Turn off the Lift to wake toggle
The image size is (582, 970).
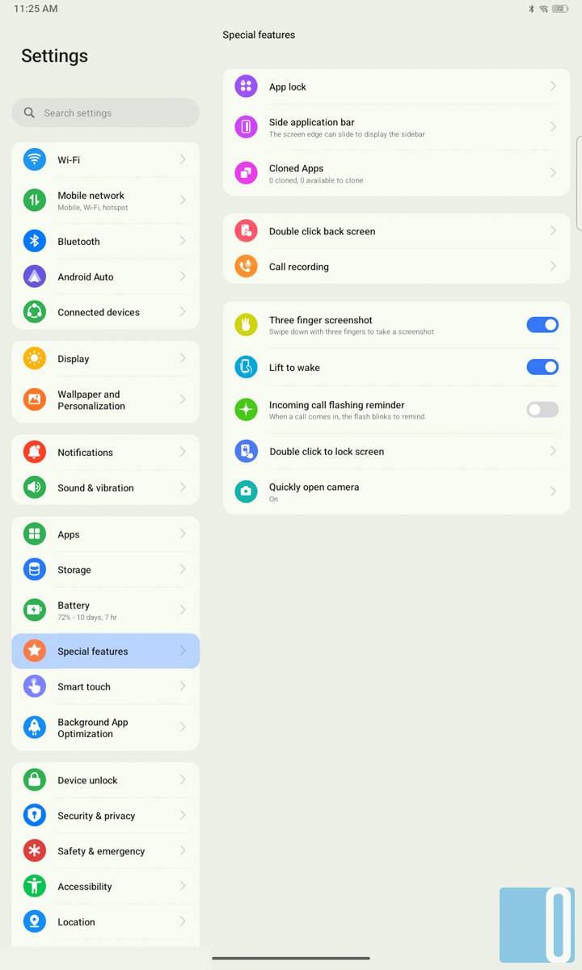(x=542, y=367)
